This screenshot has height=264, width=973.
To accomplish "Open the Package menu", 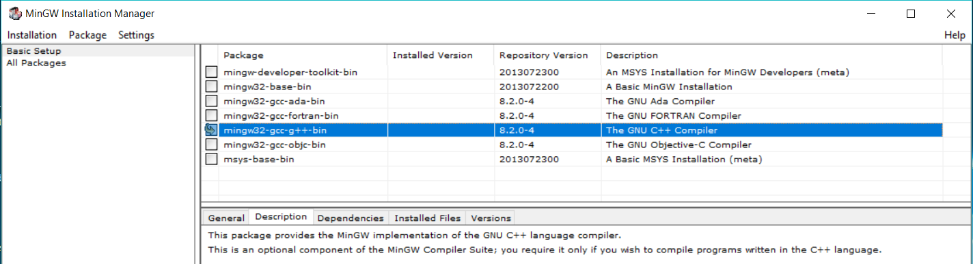I will tap(88, 35).
